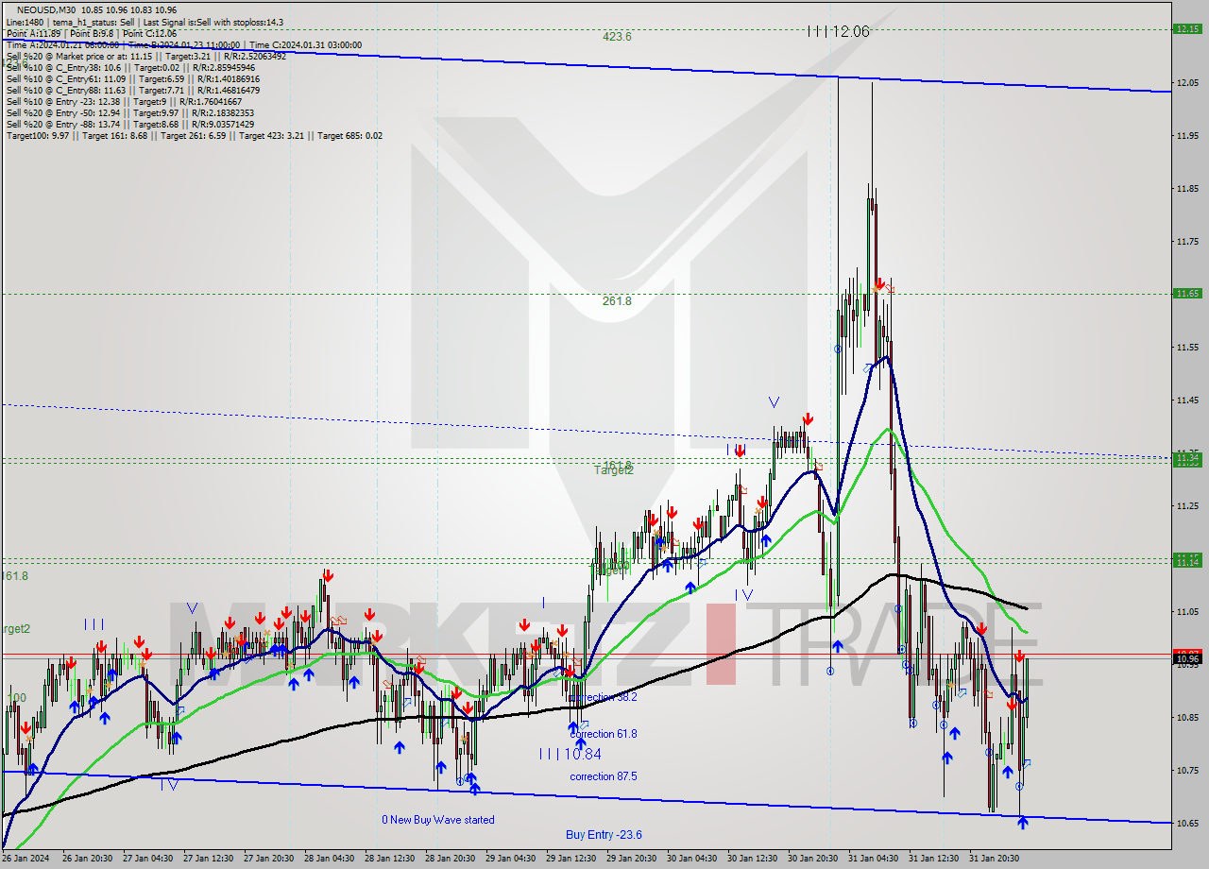This screenshot has width=1209, height=869.
Task: Click the 11.05 price axis value
Action: [x=1186, y=612]
